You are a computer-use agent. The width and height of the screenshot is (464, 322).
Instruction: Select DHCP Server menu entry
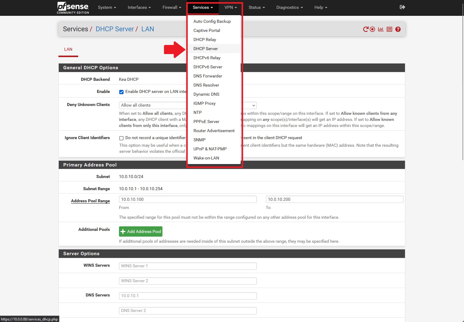pyautogui.click(x=214, y=49)
